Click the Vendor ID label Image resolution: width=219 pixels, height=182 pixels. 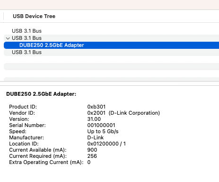(x=22, y=113)
